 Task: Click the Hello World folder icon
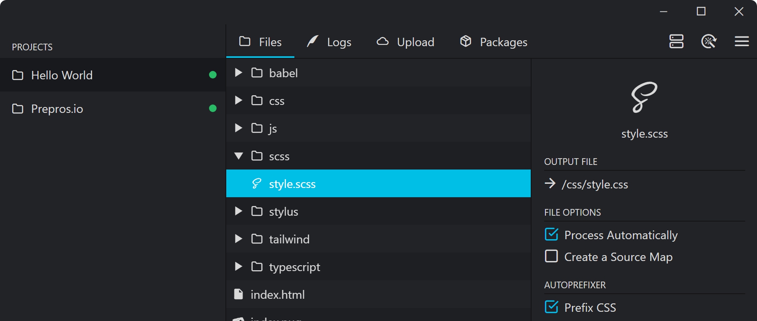tap(18, 75)
